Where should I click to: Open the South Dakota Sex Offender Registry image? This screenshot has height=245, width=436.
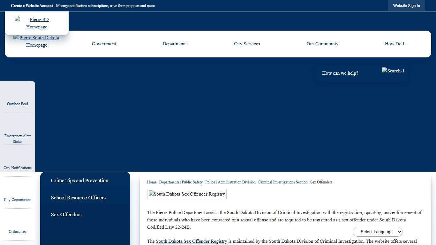click(x=187, y=194)
